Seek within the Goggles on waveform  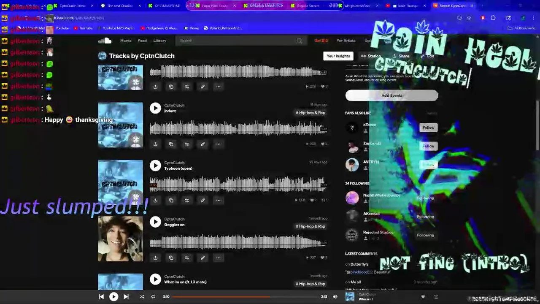238,242
